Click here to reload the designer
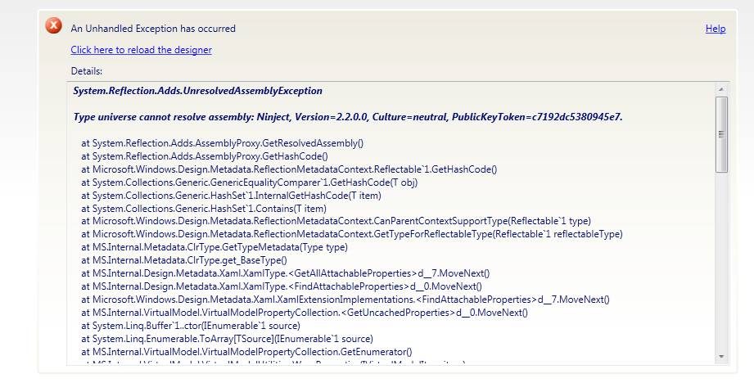The height and width of the screenshot is (392, 754). click(x=141, y=50)
